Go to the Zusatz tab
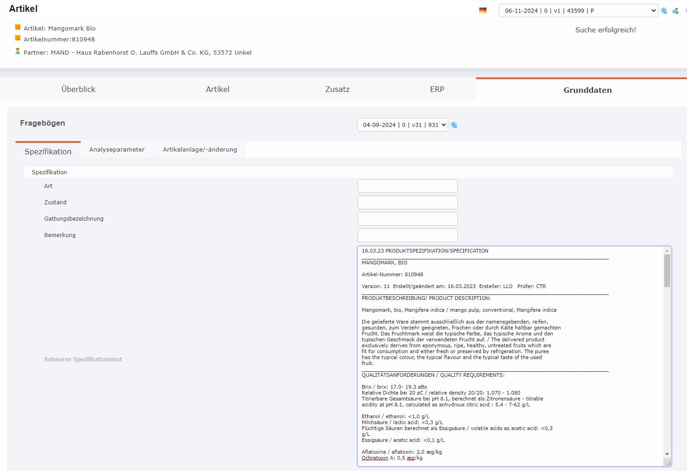This screenshot has width=687, height=471. [337, 89]
